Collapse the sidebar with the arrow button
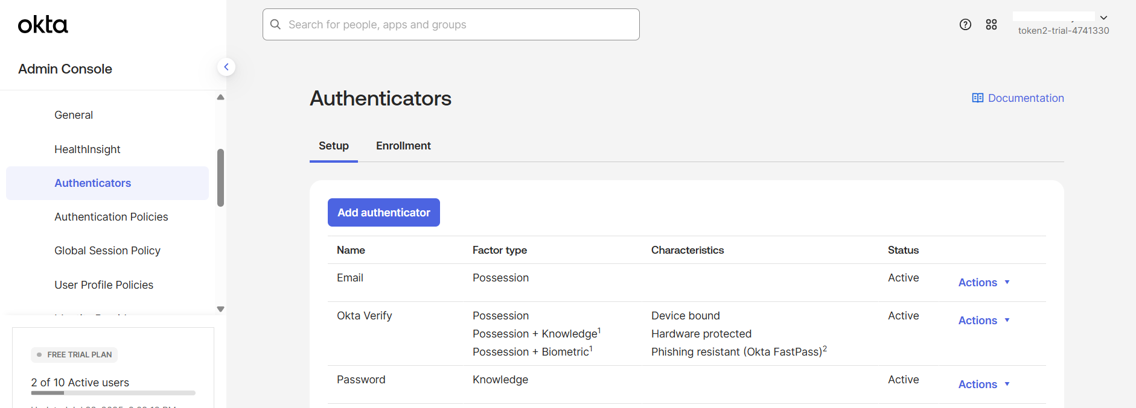Image resolution: width=1136 pixels, height=408 pixels. click(226, 67)
